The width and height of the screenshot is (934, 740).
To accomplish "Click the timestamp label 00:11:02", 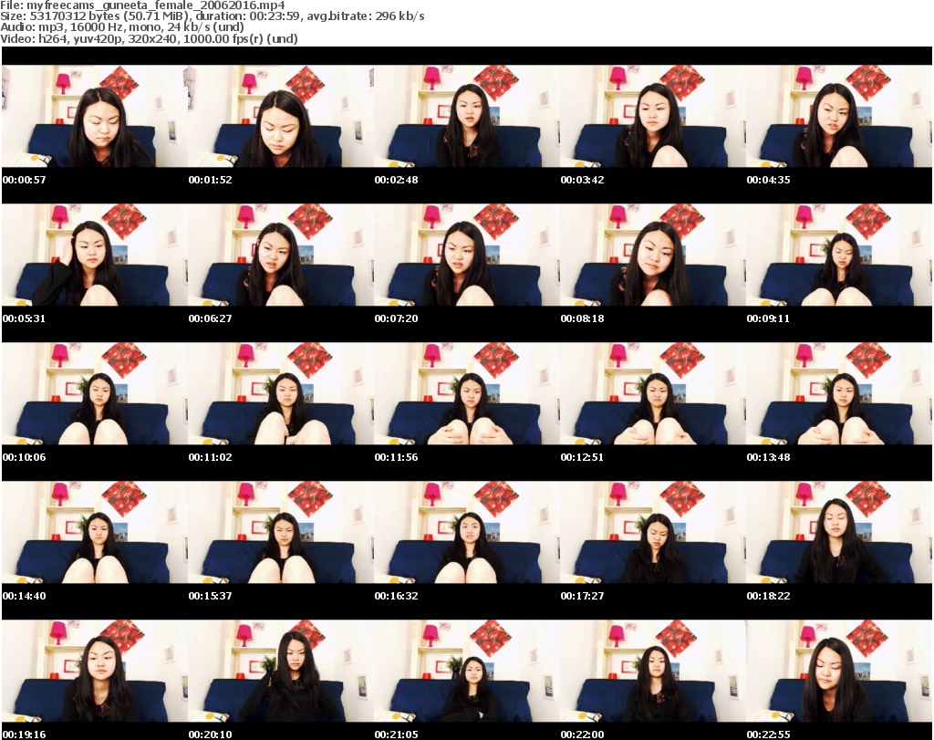I will click(211, 457).
